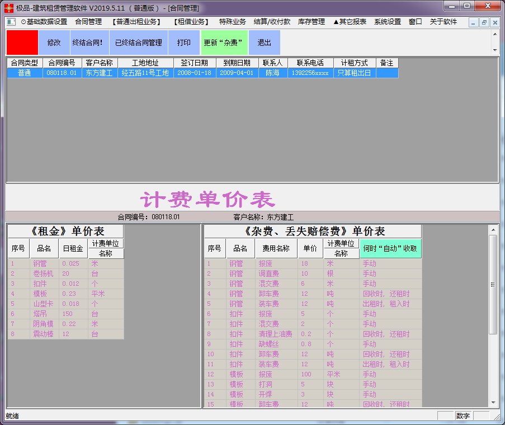505x425 pixels.
Task: Click the 何时"自动"收取 column header
Action: pyautogui.click(x=390, y=248)
